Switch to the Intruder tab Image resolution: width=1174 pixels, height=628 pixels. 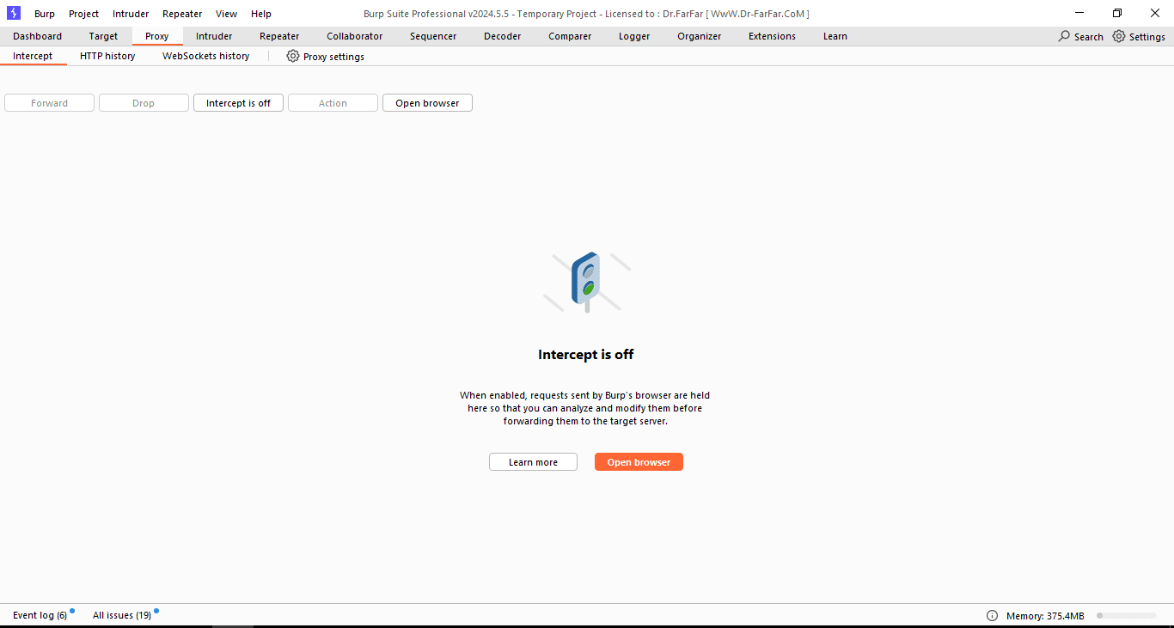pyautogui.click(x=214, y=36)
